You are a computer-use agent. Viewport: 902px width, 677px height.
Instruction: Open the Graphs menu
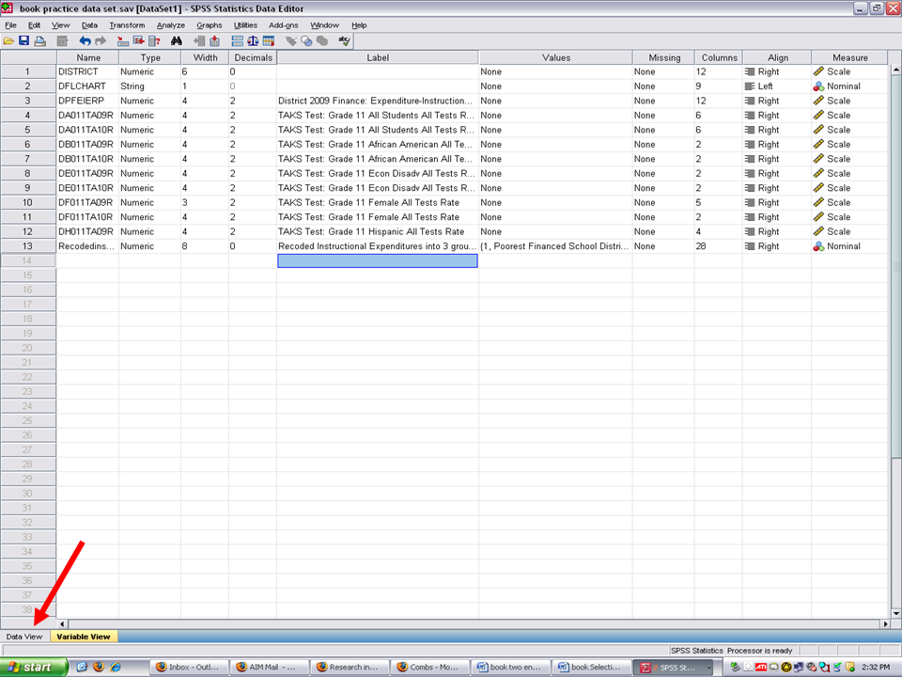pos(209,25)
